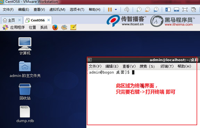
Task: Click the terminal window title bar icon
Action: pyautogui.click(x=90, y=60)
